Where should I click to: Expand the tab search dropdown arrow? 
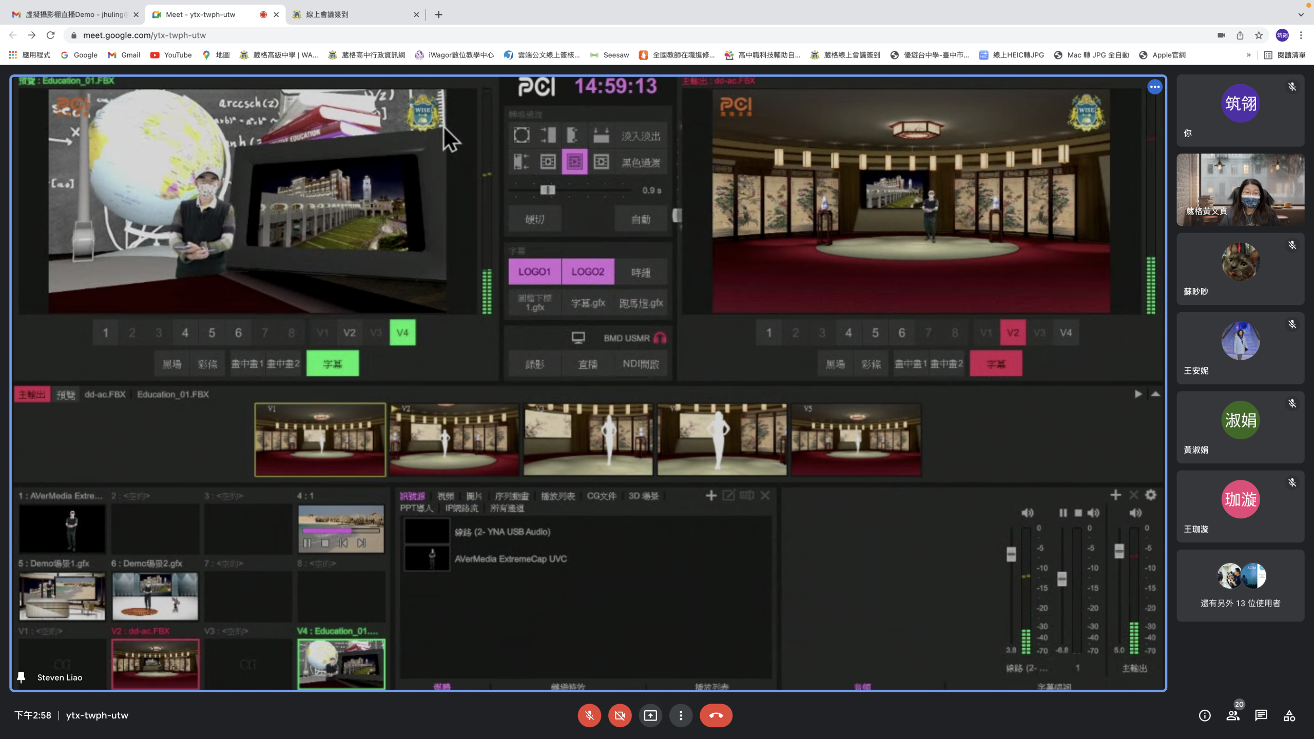pos(1301,14)
